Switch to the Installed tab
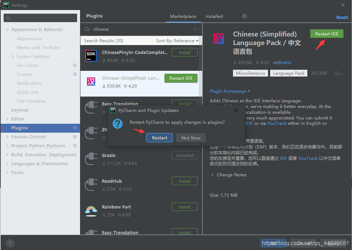 pyautogui.click(x=214, y=16)
